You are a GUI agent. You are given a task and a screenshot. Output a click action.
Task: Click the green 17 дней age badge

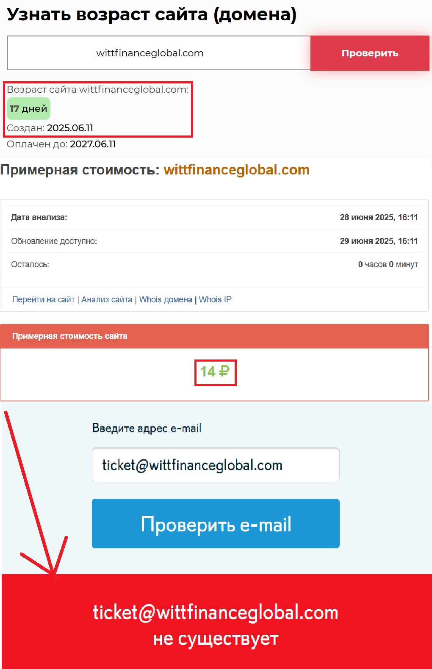tap(28, 109)
